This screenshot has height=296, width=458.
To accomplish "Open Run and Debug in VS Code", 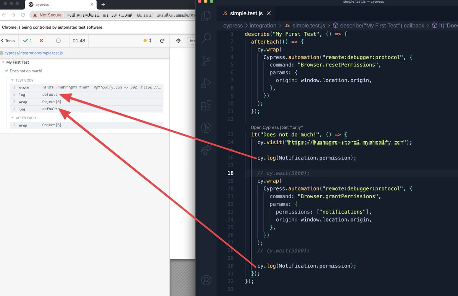I will [x=206, y=83].
